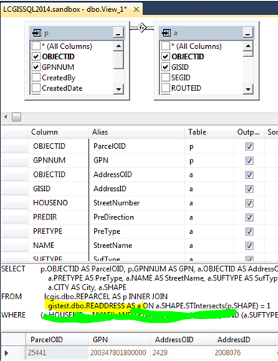Toggle Output checkbox for AddressOID row
This screenshot has height=361, width=278.
(249, 174)
